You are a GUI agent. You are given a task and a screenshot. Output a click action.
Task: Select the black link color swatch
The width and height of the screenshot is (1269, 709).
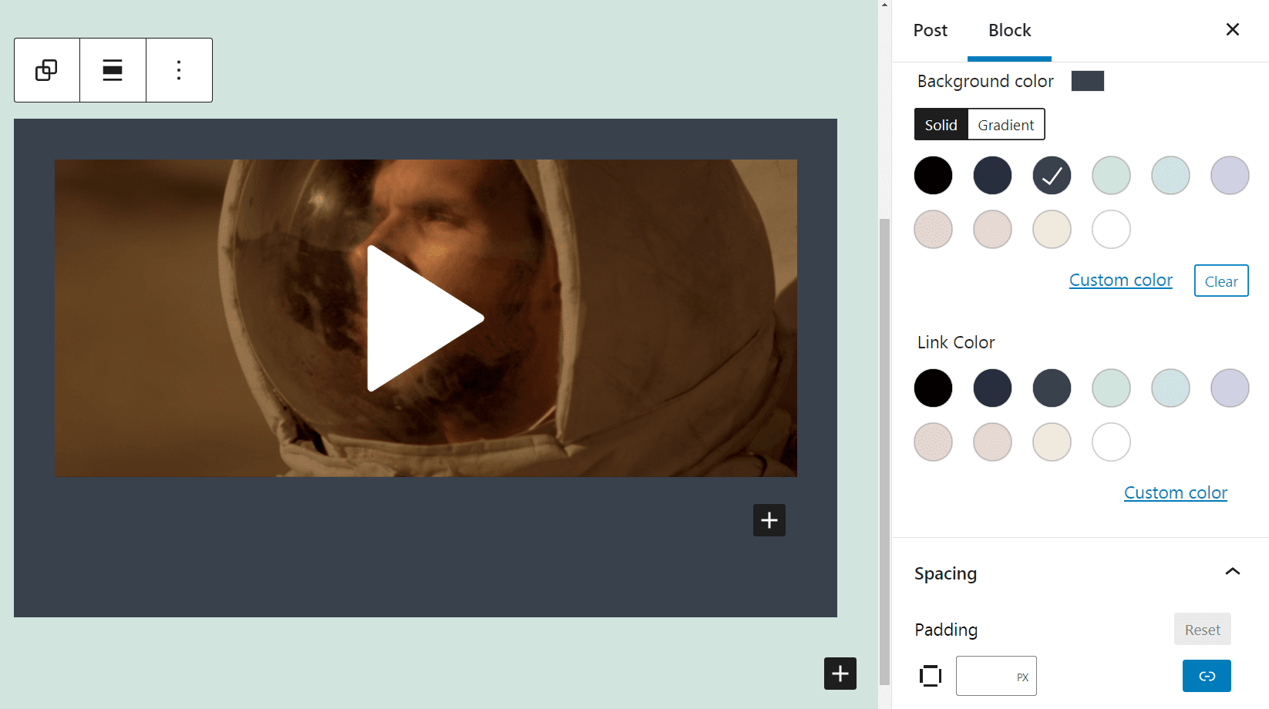tap(933, 388)
